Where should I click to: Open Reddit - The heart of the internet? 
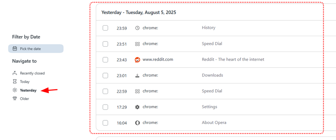pyautogui.click(x=233, y=59)
